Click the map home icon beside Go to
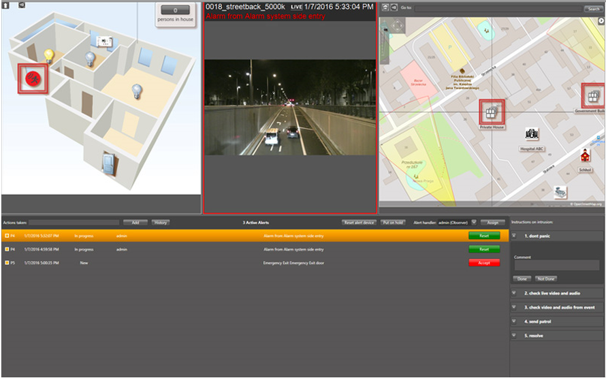This screenshot has width=606, height=378. [x=385, y=8]
